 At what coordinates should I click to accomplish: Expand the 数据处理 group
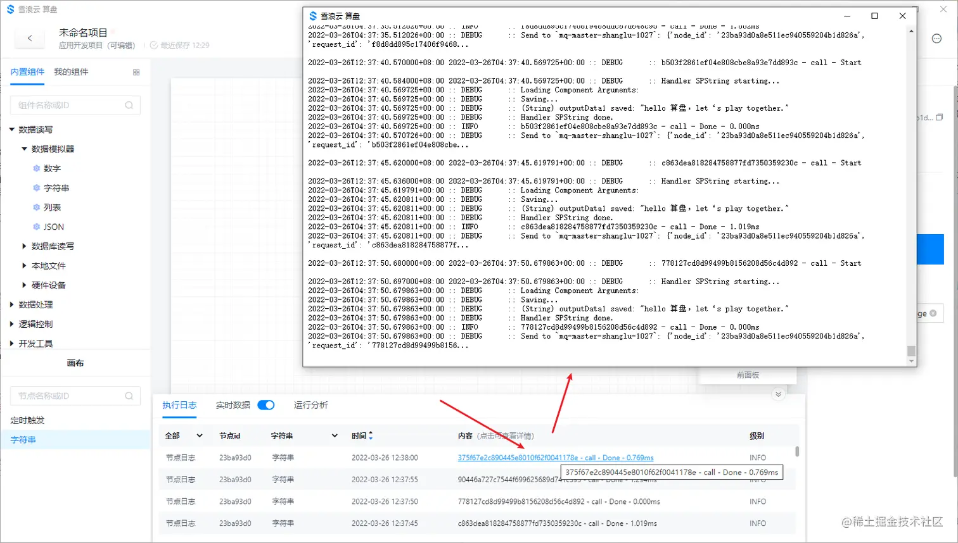(x=12, y=304)
